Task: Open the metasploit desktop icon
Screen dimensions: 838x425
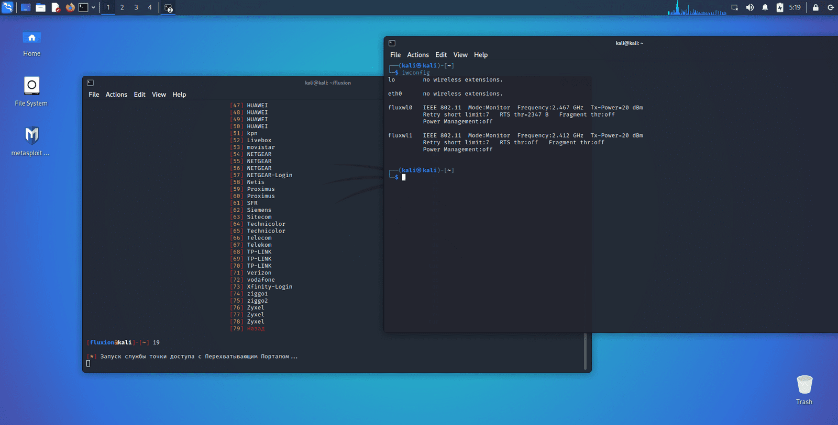Action: (31, 141)
